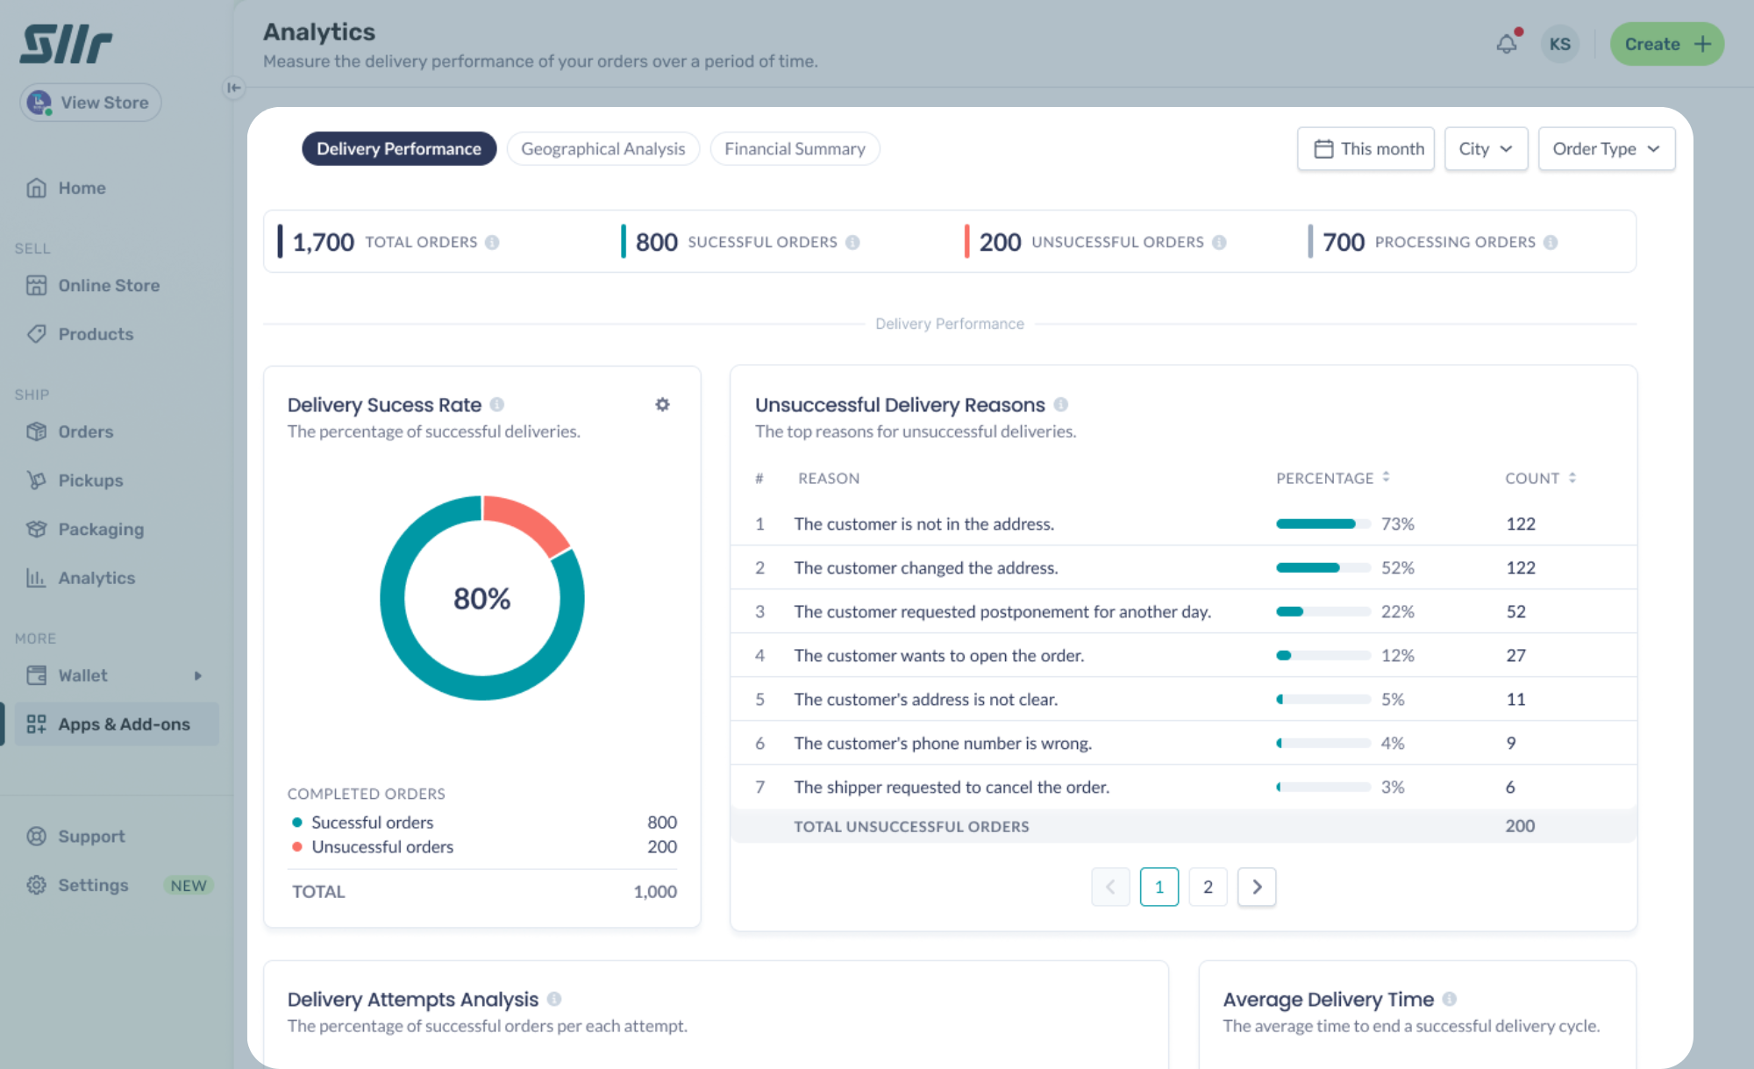Open Delivery Success Rate gear settings
The height and width of the screenshot is (1069, 1754).
click(x=662, y=404)
